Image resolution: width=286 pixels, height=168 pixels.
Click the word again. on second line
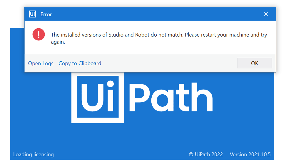[58, 42]
